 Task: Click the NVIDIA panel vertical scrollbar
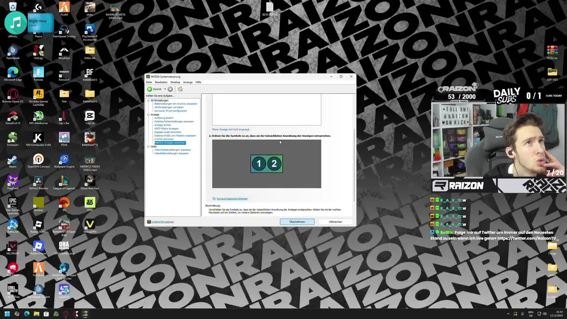(x=354, y=165)
